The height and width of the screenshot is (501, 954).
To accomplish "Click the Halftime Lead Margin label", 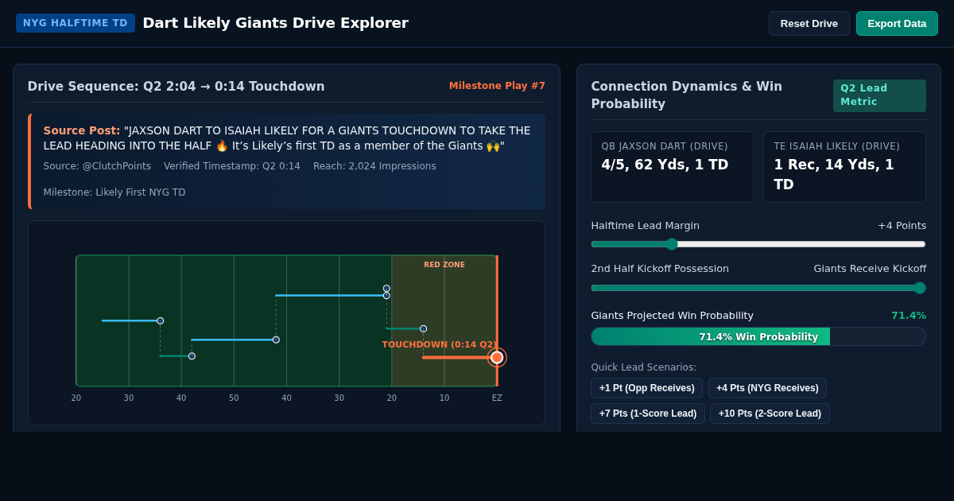I will click(645, 226).
